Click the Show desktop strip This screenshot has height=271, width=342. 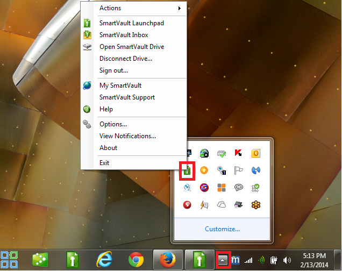[x=337, y=260]
